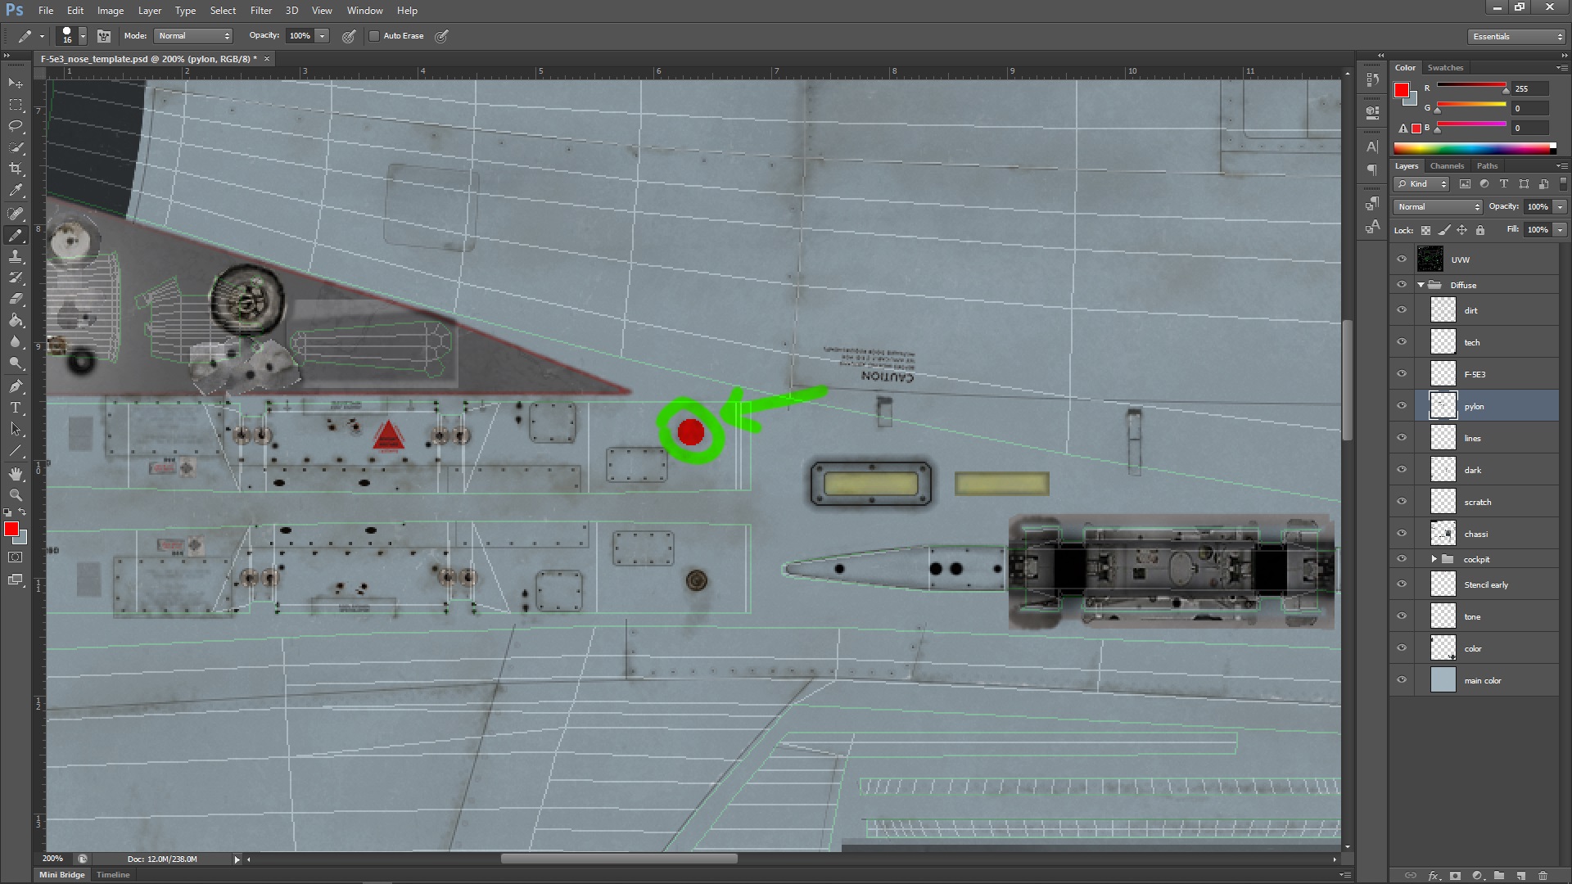The height and width of the screenshot is (884, 1572).
Task: Open the brush Mode dropdown
Action: (194, 36)
